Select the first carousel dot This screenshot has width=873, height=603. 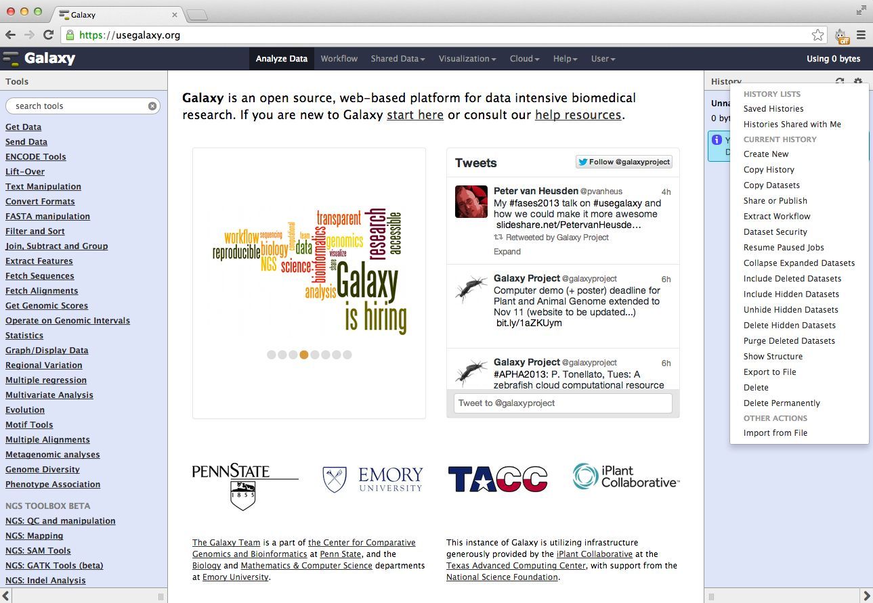272,355
